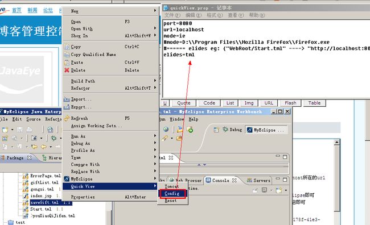Click the Flash editor button
This screenshot has height=225, width=370.
click(290, 103)
